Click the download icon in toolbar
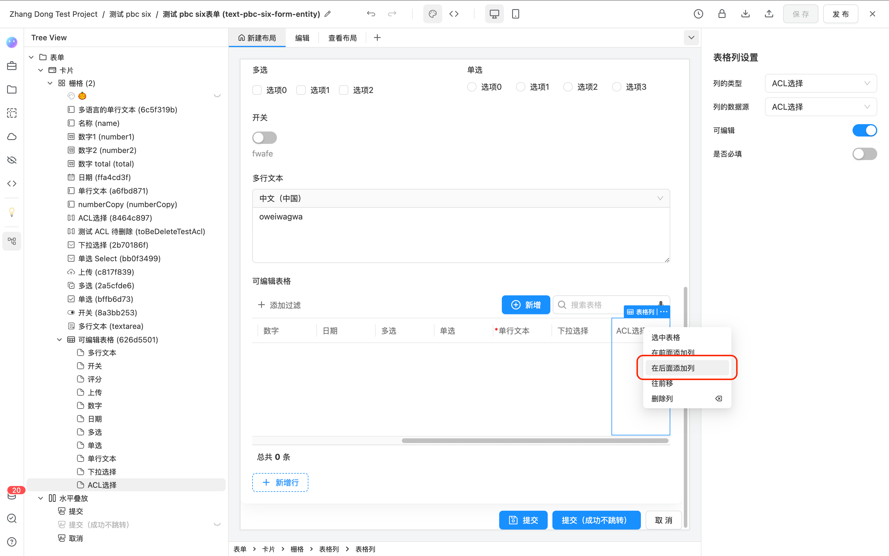Screen dimensions: 889x556 click(x=745, y=14)
